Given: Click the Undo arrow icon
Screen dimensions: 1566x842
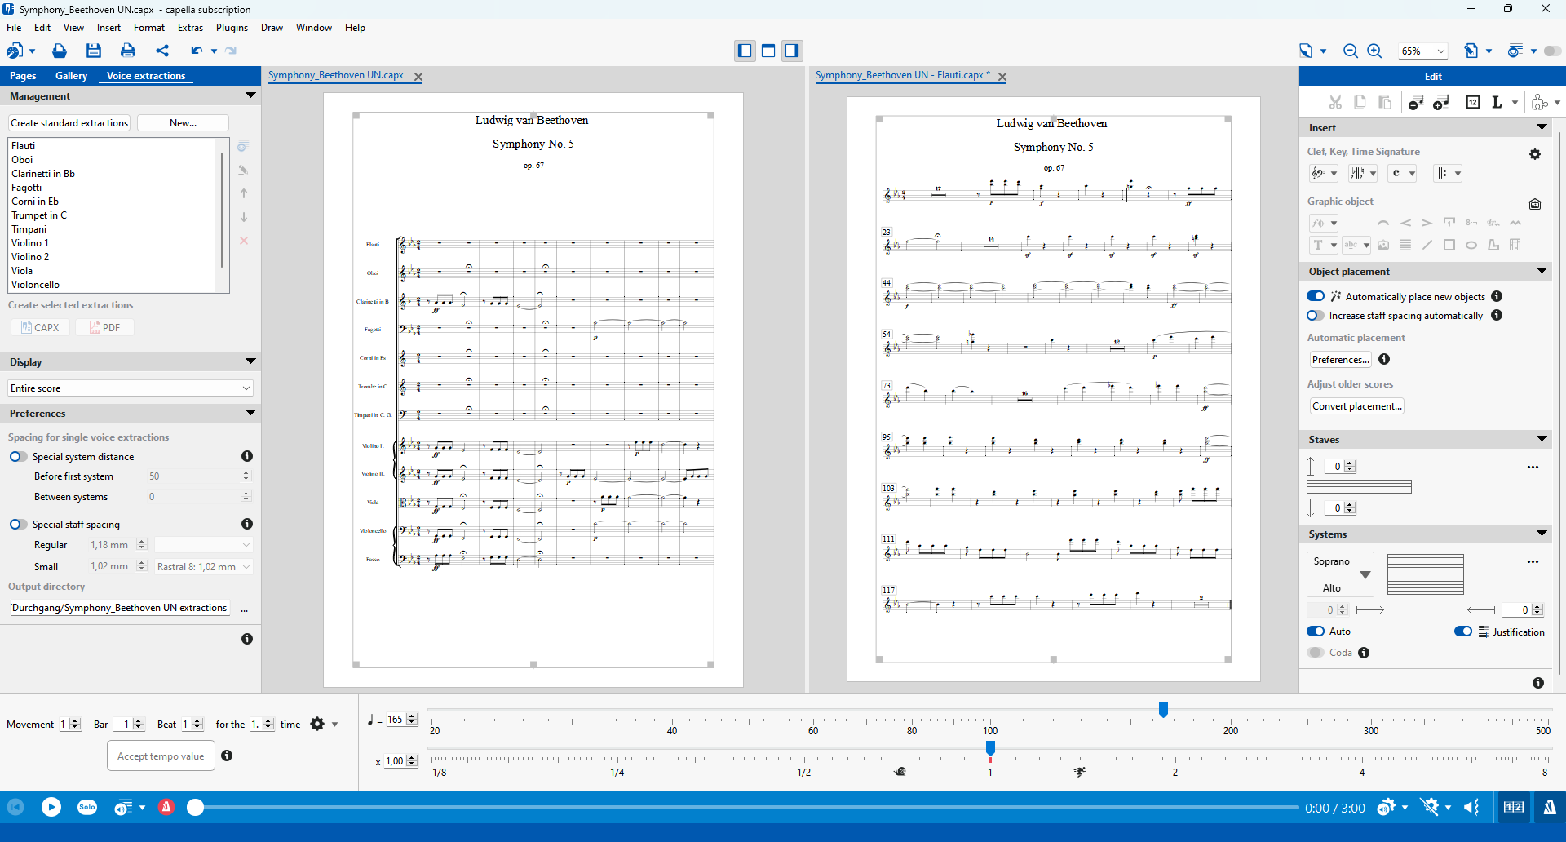Looking at the screenshot, I should pos(197,51).
